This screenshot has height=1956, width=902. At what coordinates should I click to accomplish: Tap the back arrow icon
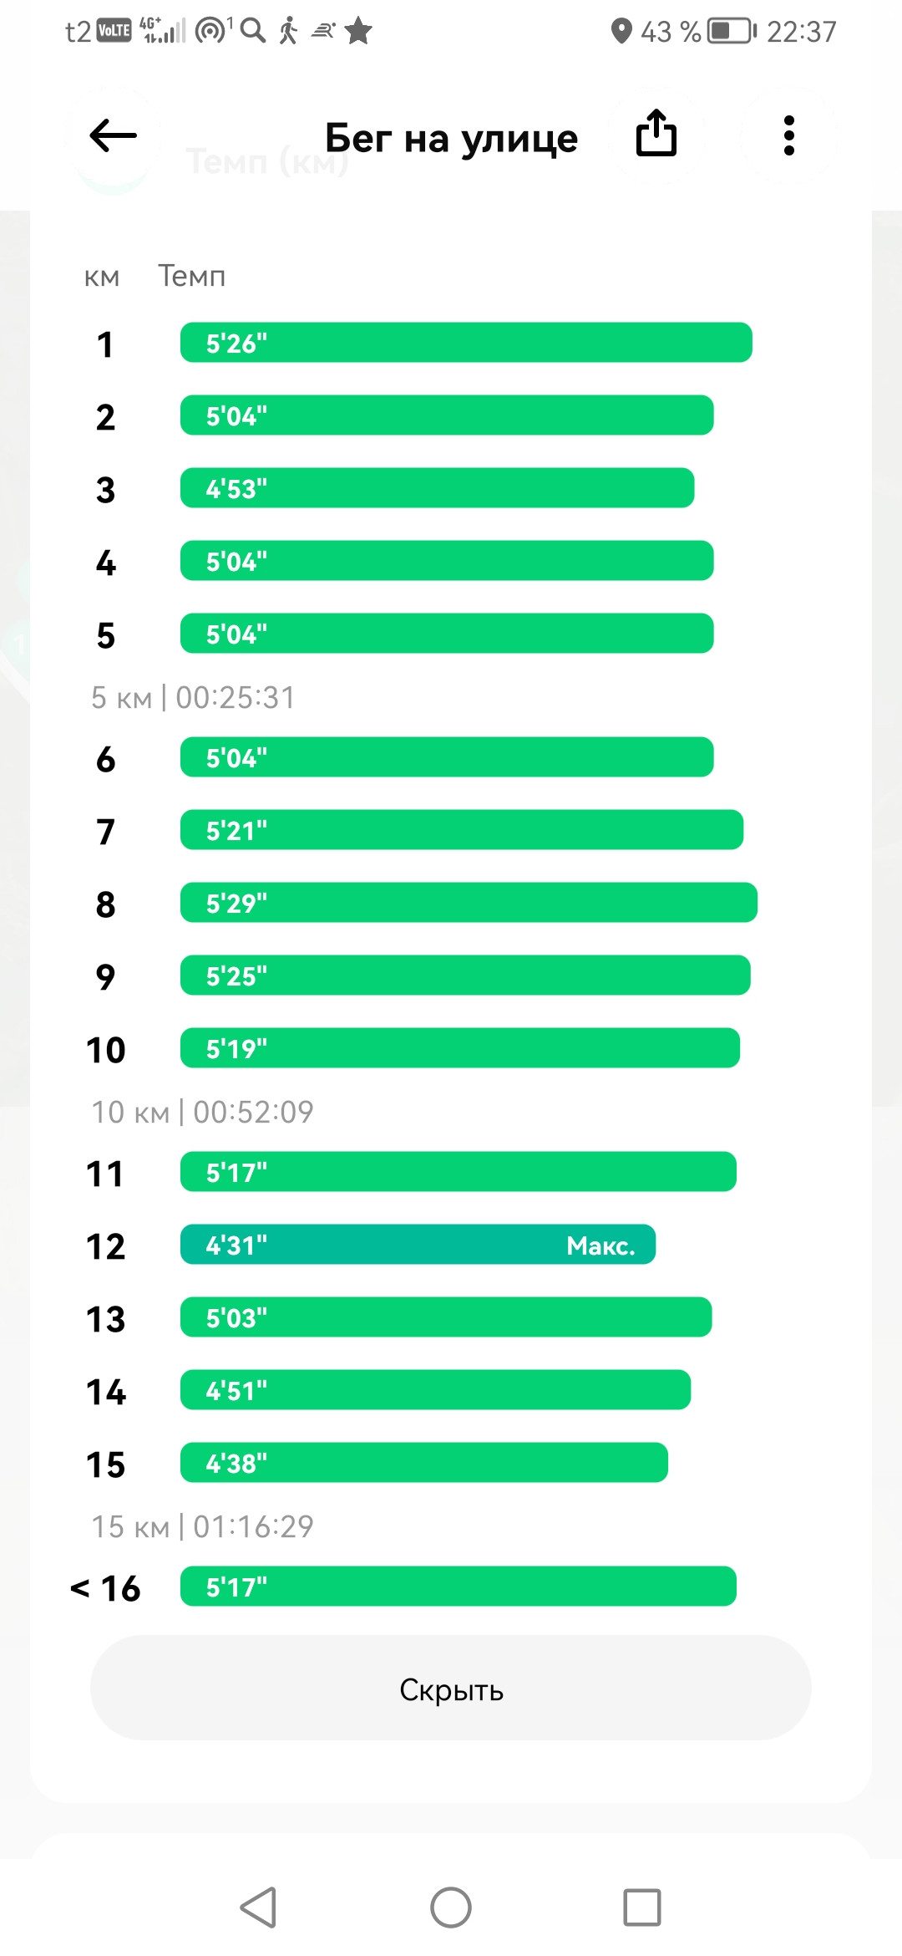tap(113, 135)
